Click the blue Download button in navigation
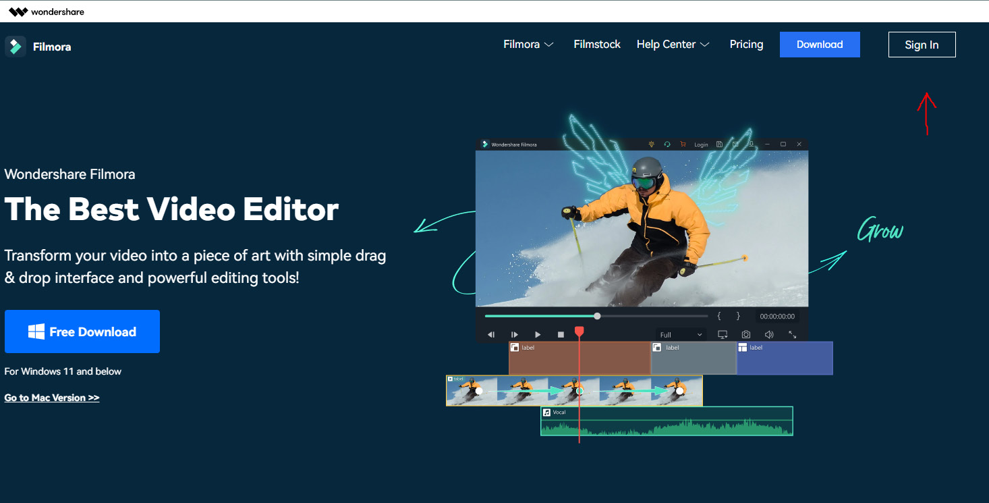 pos(820,45)
